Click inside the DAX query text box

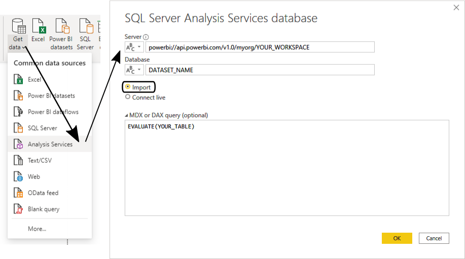click(287, 168)
